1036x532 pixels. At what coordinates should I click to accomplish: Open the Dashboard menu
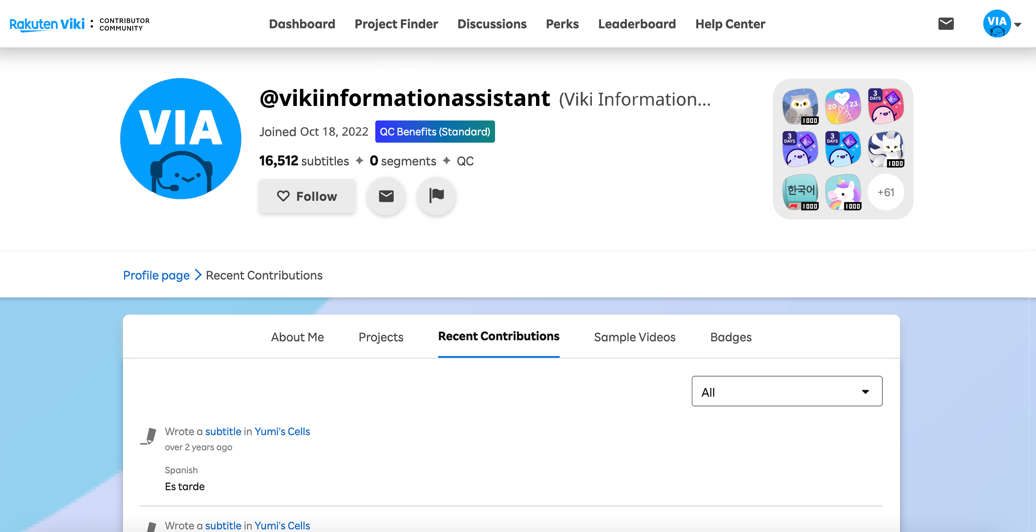coord(302,24)
